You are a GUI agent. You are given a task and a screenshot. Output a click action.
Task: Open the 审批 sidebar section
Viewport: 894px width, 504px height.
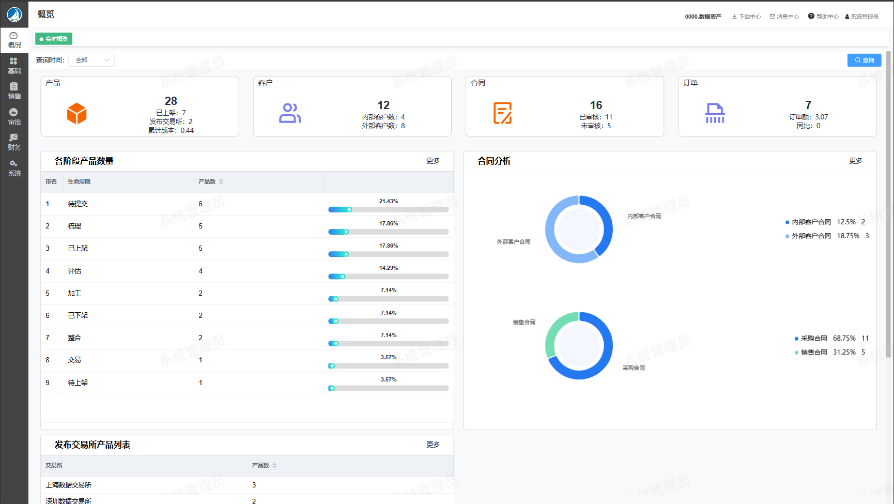14,117
